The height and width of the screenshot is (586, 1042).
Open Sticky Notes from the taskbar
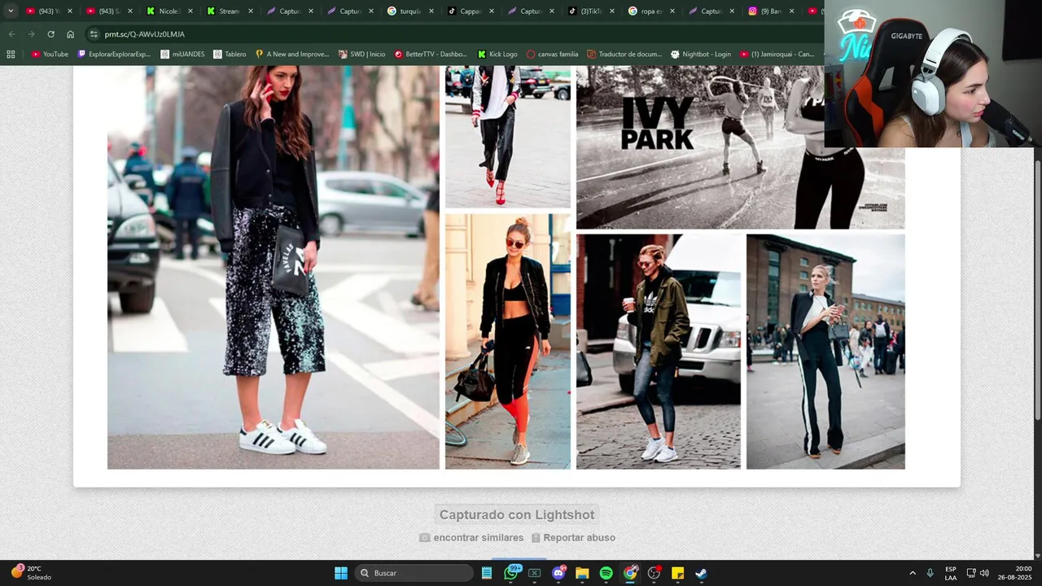click(677, 573)
